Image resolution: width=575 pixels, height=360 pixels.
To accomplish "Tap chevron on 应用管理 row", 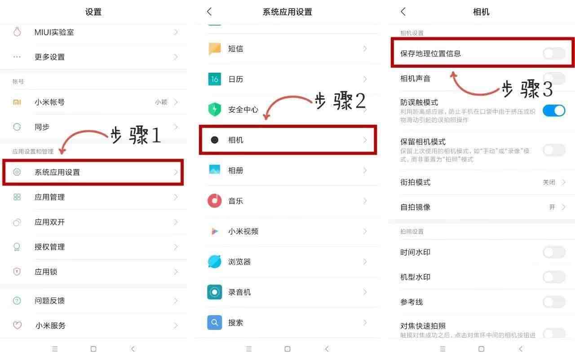I will tap(176, 197).
